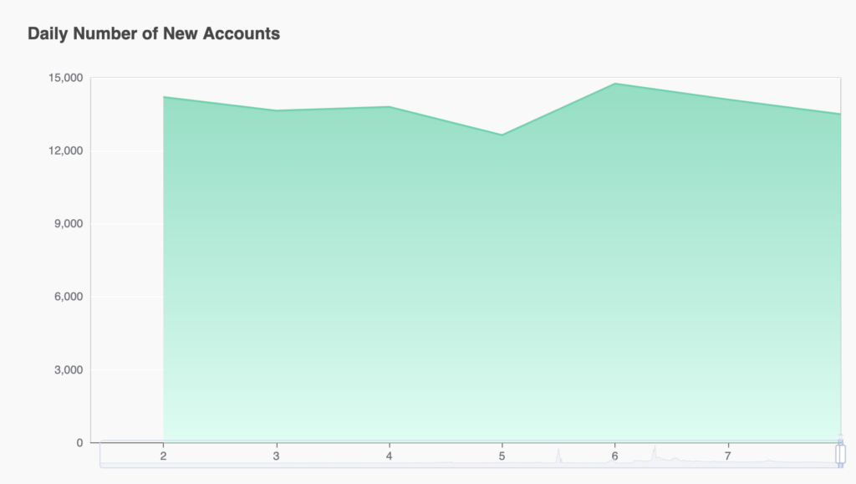
Task: Click the data zoom slider handle
Action: click(841, 454)
